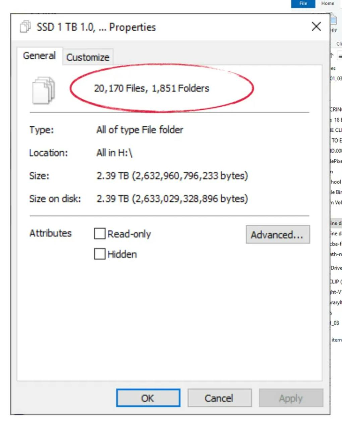Enable the Read-only attribute checkbox
Screen dimensions: 342x430
(x=100, y=234)
